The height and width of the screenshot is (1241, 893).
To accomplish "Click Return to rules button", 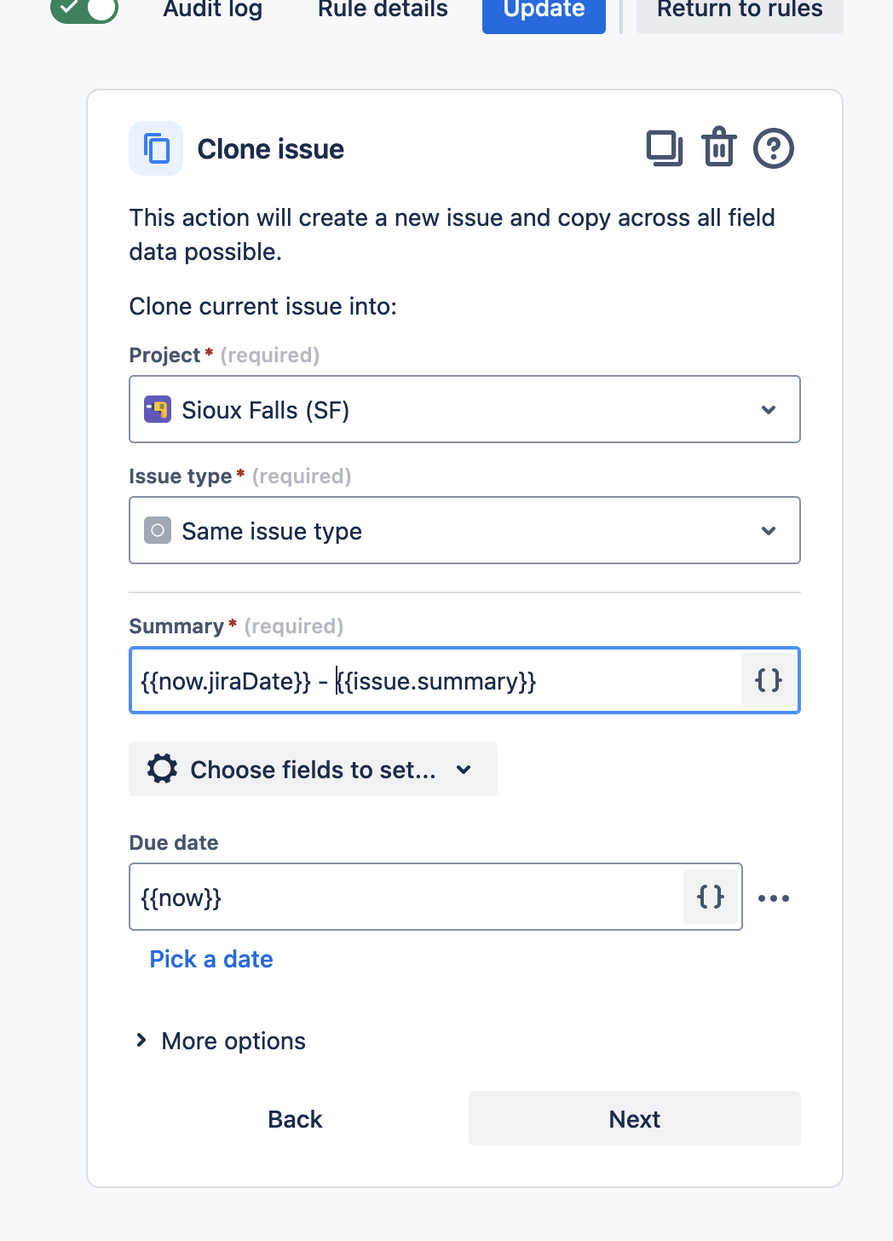I will 740,9.
